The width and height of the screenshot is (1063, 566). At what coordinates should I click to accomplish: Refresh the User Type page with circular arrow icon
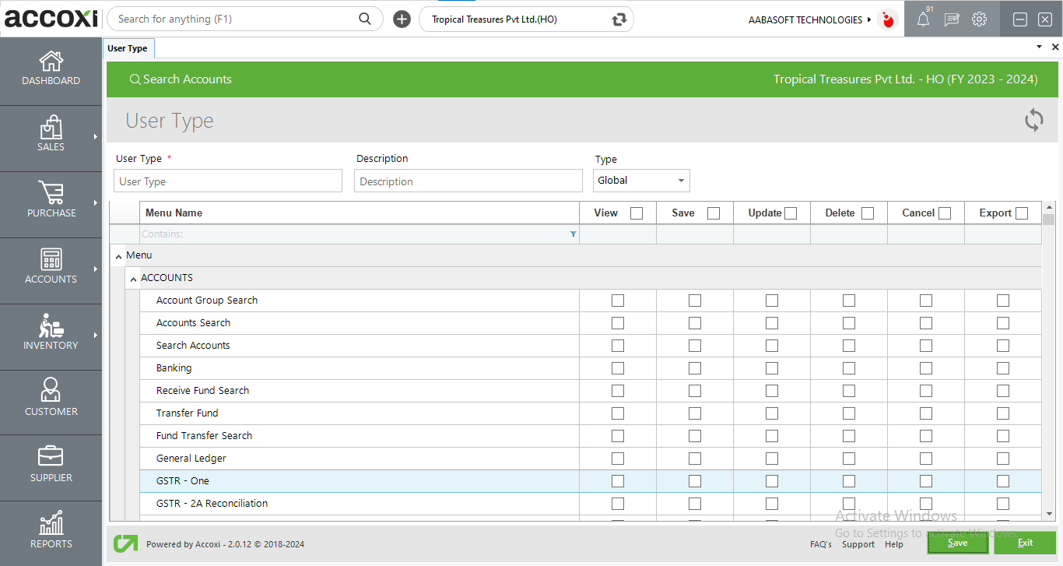click(1033, 120)
